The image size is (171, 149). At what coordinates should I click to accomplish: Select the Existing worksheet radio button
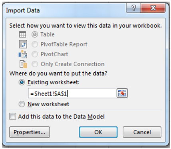[22, 82]
